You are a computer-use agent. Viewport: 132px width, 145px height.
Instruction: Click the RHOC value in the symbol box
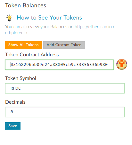point(16,88)
